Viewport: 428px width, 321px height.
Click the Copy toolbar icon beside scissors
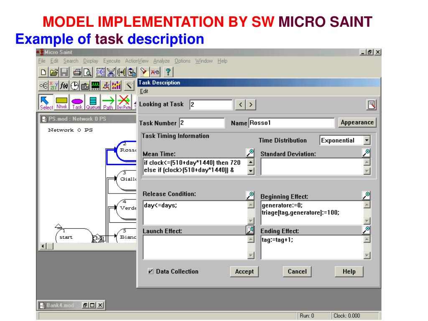[x=122, y=72]
